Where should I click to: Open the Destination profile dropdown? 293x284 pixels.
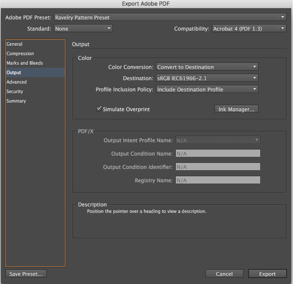207,78
